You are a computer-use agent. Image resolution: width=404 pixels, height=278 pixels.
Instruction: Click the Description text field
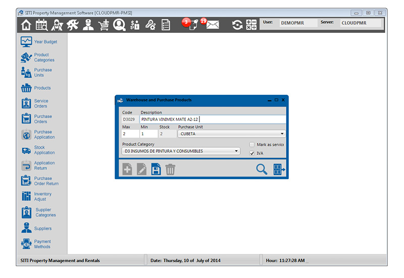[212, 120]
